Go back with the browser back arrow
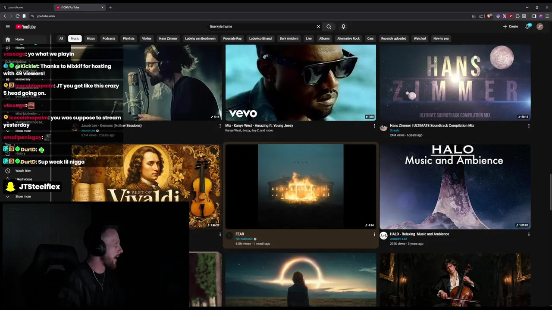The height and width of the screenshot is (310, 552). point(5,16)
